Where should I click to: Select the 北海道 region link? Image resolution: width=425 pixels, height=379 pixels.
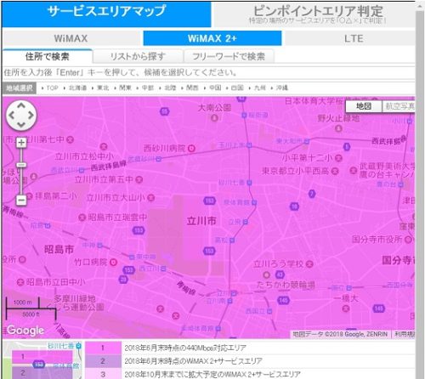(x=78, y=88)
